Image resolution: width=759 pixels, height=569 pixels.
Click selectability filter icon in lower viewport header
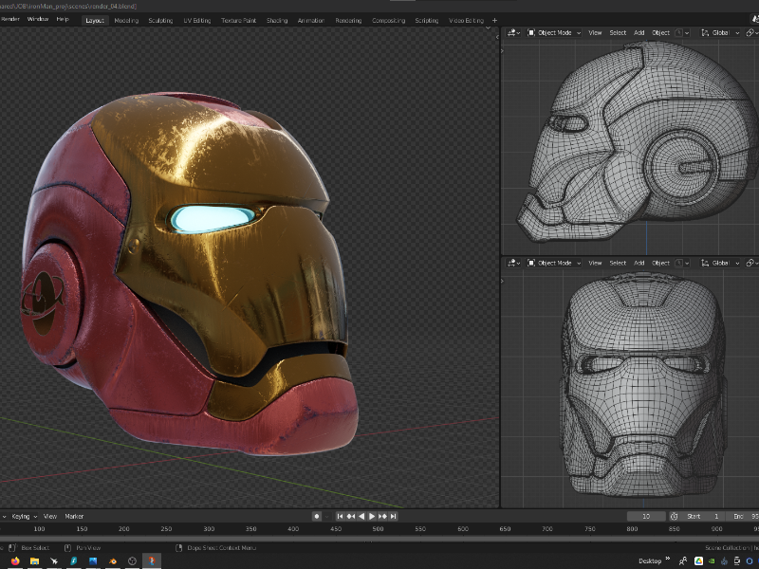[682, 263]
